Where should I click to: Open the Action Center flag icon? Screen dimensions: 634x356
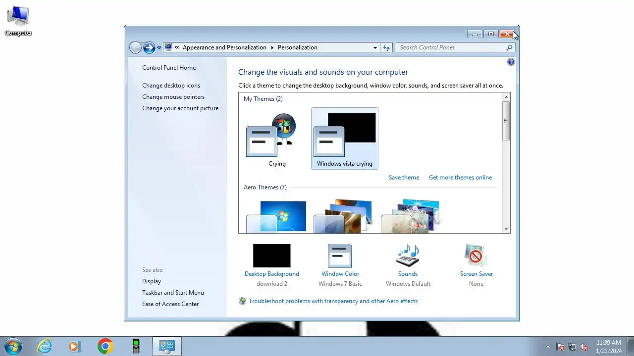560,347
